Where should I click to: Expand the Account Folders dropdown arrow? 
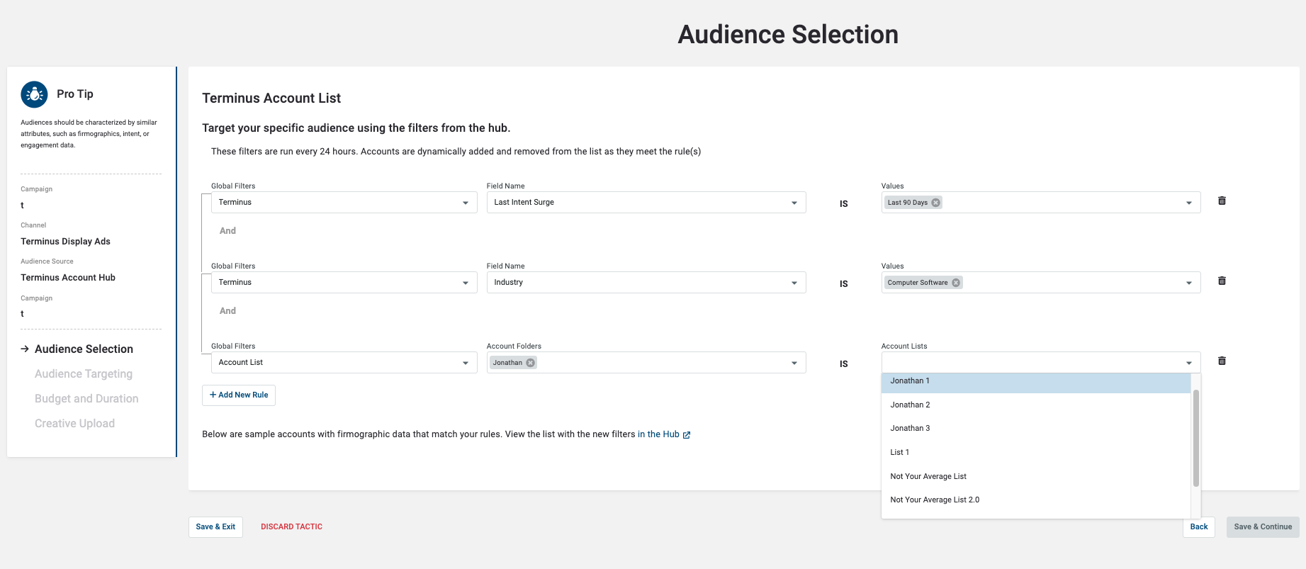794,364
